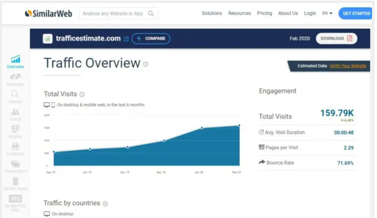Click the Verify Your Website link

click(x=348, y=66)
